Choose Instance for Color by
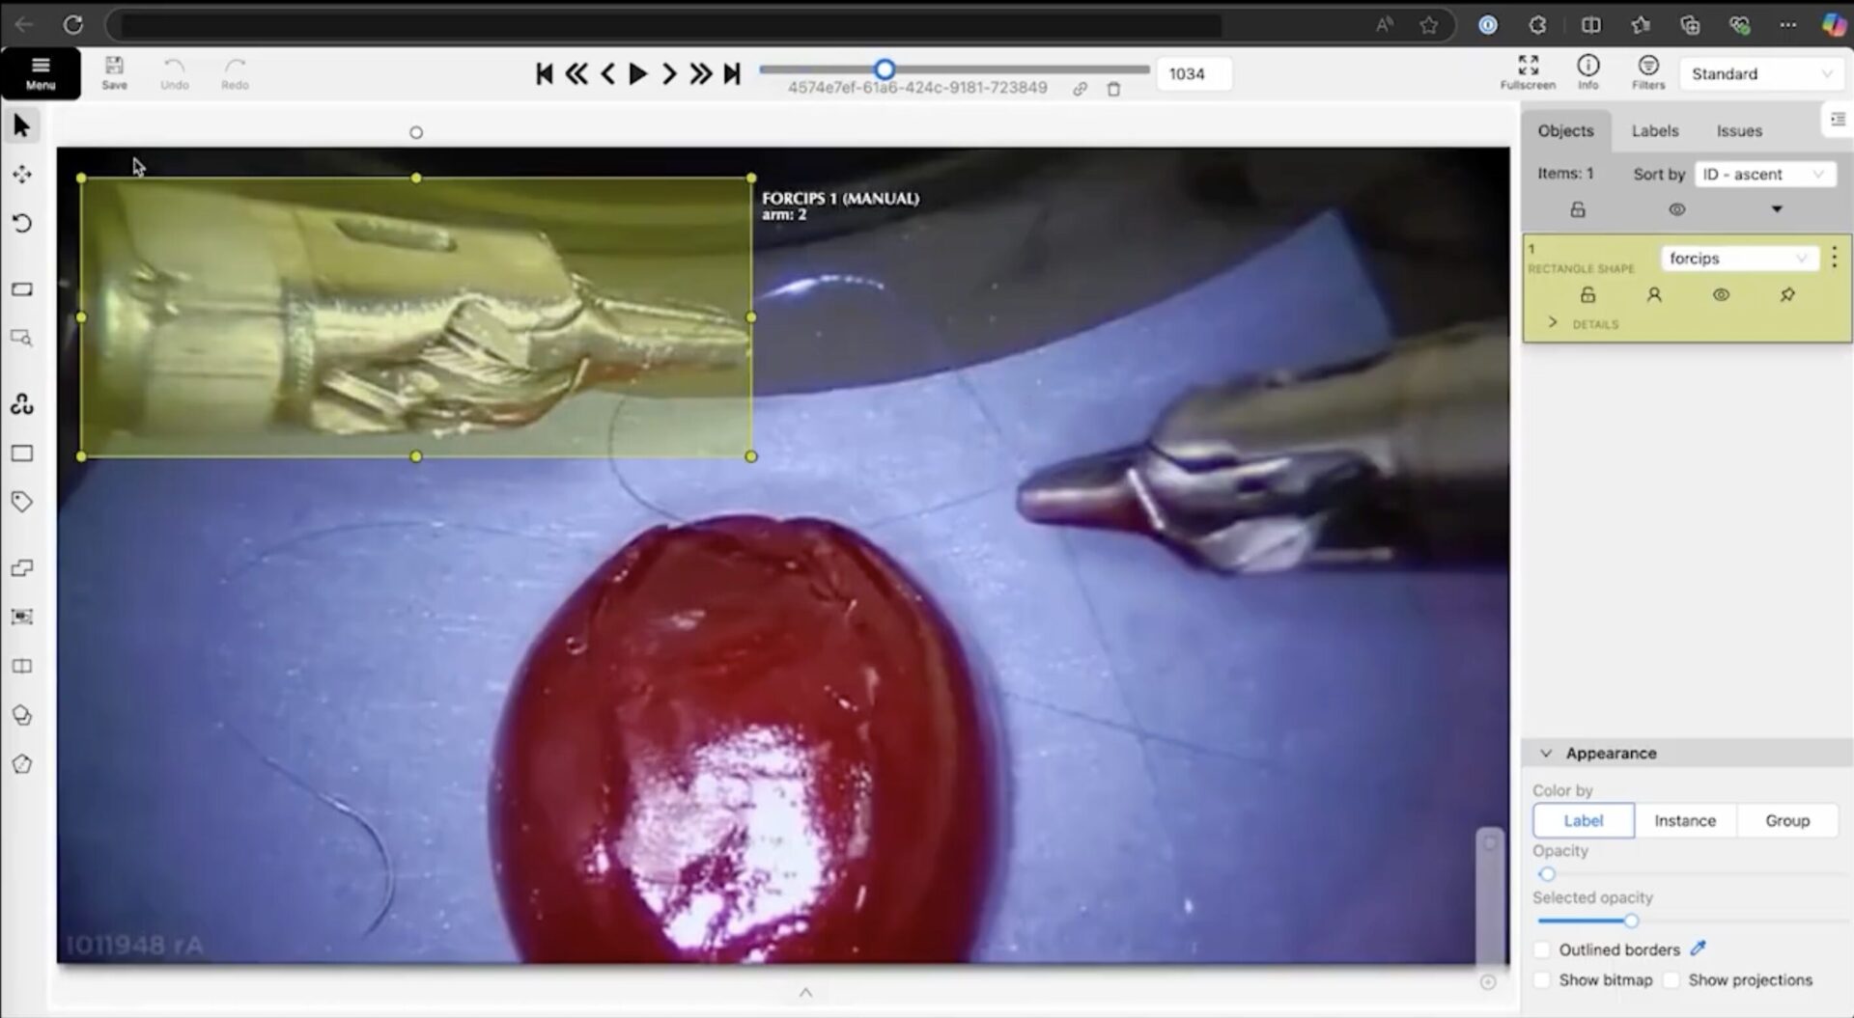This screenshot has width=1854, height=1018. [x=1684, y=821]
